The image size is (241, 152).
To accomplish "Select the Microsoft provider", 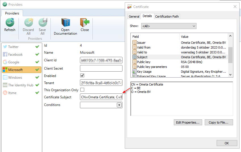I will [x=22, y=70].
